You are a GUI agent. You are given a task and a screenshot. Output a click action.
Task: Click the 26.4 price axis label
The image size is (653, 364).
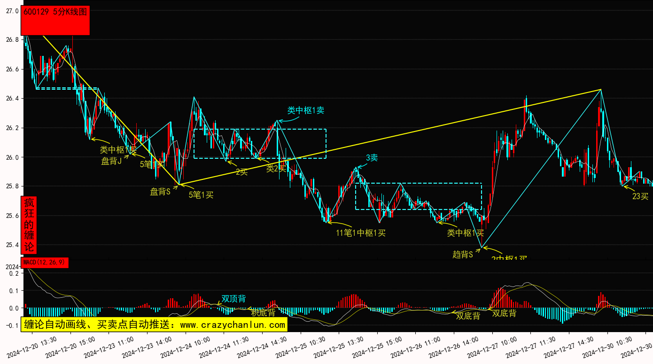12,99
